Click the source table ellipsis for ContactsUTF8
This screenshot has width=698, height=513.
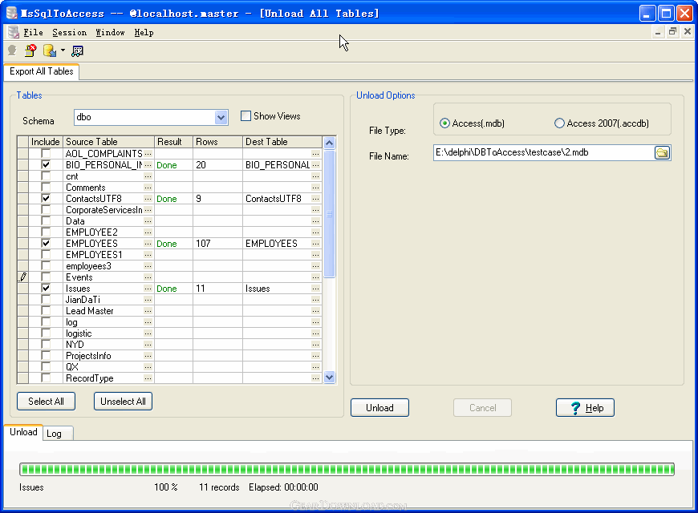click(148, 199)
